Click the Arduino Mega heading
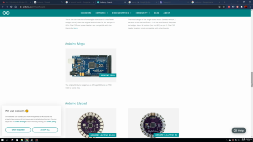Screen dimensions: 253x142 click(75, 44)
